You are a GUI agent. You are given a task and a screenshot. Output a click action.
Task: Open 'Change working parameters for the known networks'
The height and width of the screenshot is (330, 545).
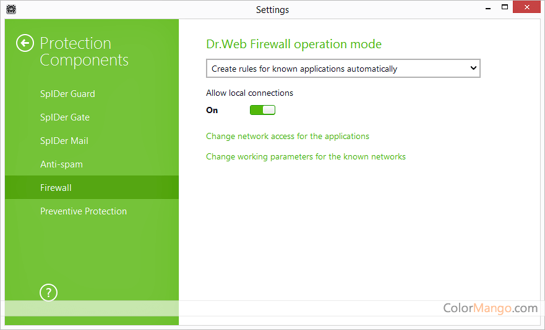[x=306, y=156]
